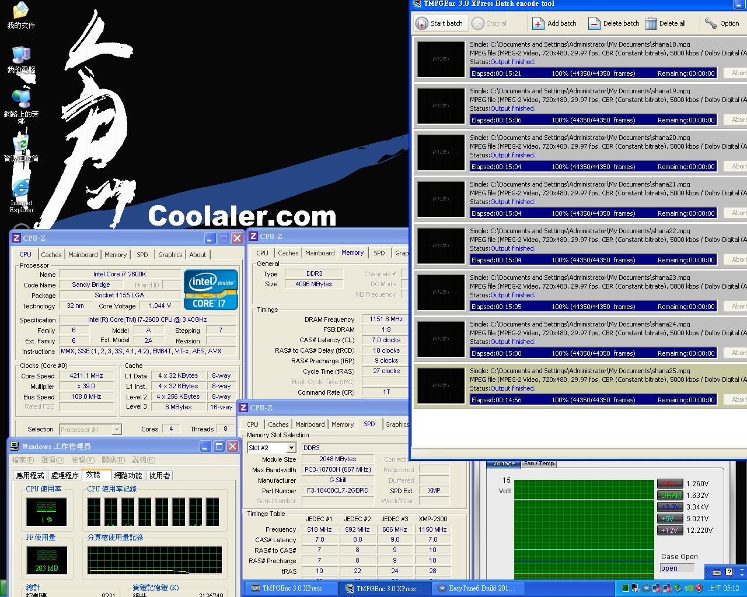Toggle DRAM voltage graph button
Image resolution: width=747 pixels, height=597 pixels.
tap(670, 495)
